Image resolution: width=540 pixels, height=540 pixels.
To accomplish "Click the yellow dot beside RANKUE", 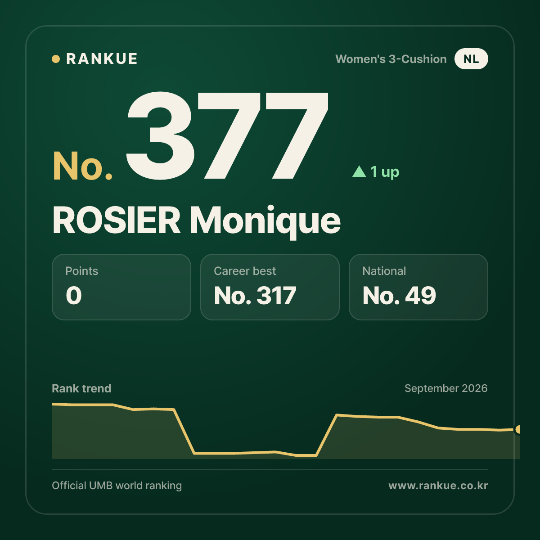I will (56, 59).
